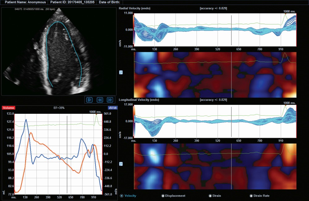
Task: Click the 1008 ms marker on Volume graph
Action: pos(96,114)
